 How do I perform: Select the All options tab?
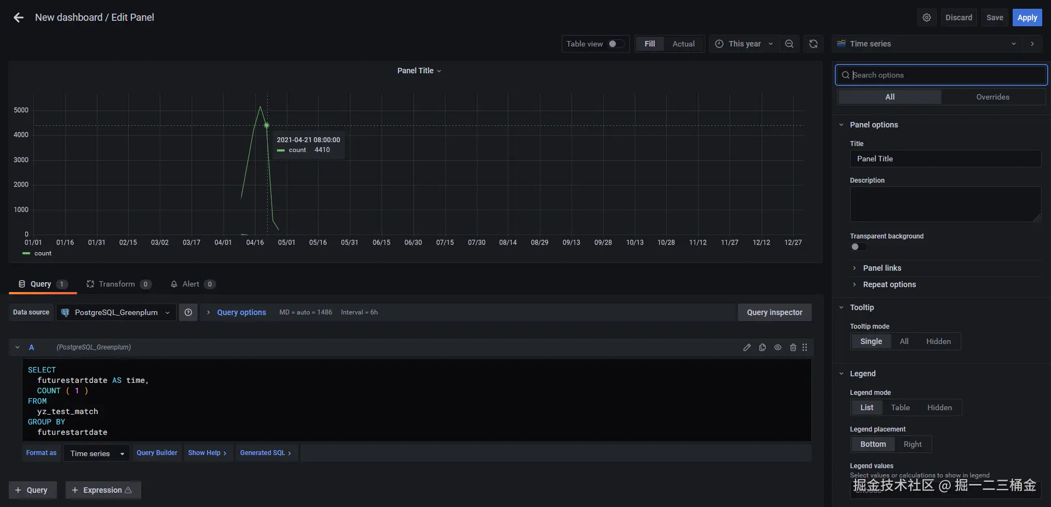pyautogui.click(x=890, y=97)
